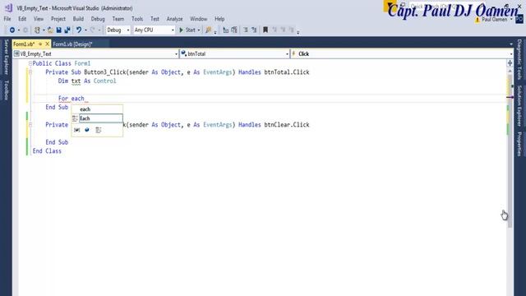Undo the last edit with the toolbar arrow
Image resolution: width=526 pixels, height=296 pixels.
point(79,30)
